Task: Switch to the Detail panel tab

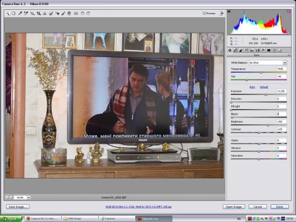Action: (x=241, y=50)
